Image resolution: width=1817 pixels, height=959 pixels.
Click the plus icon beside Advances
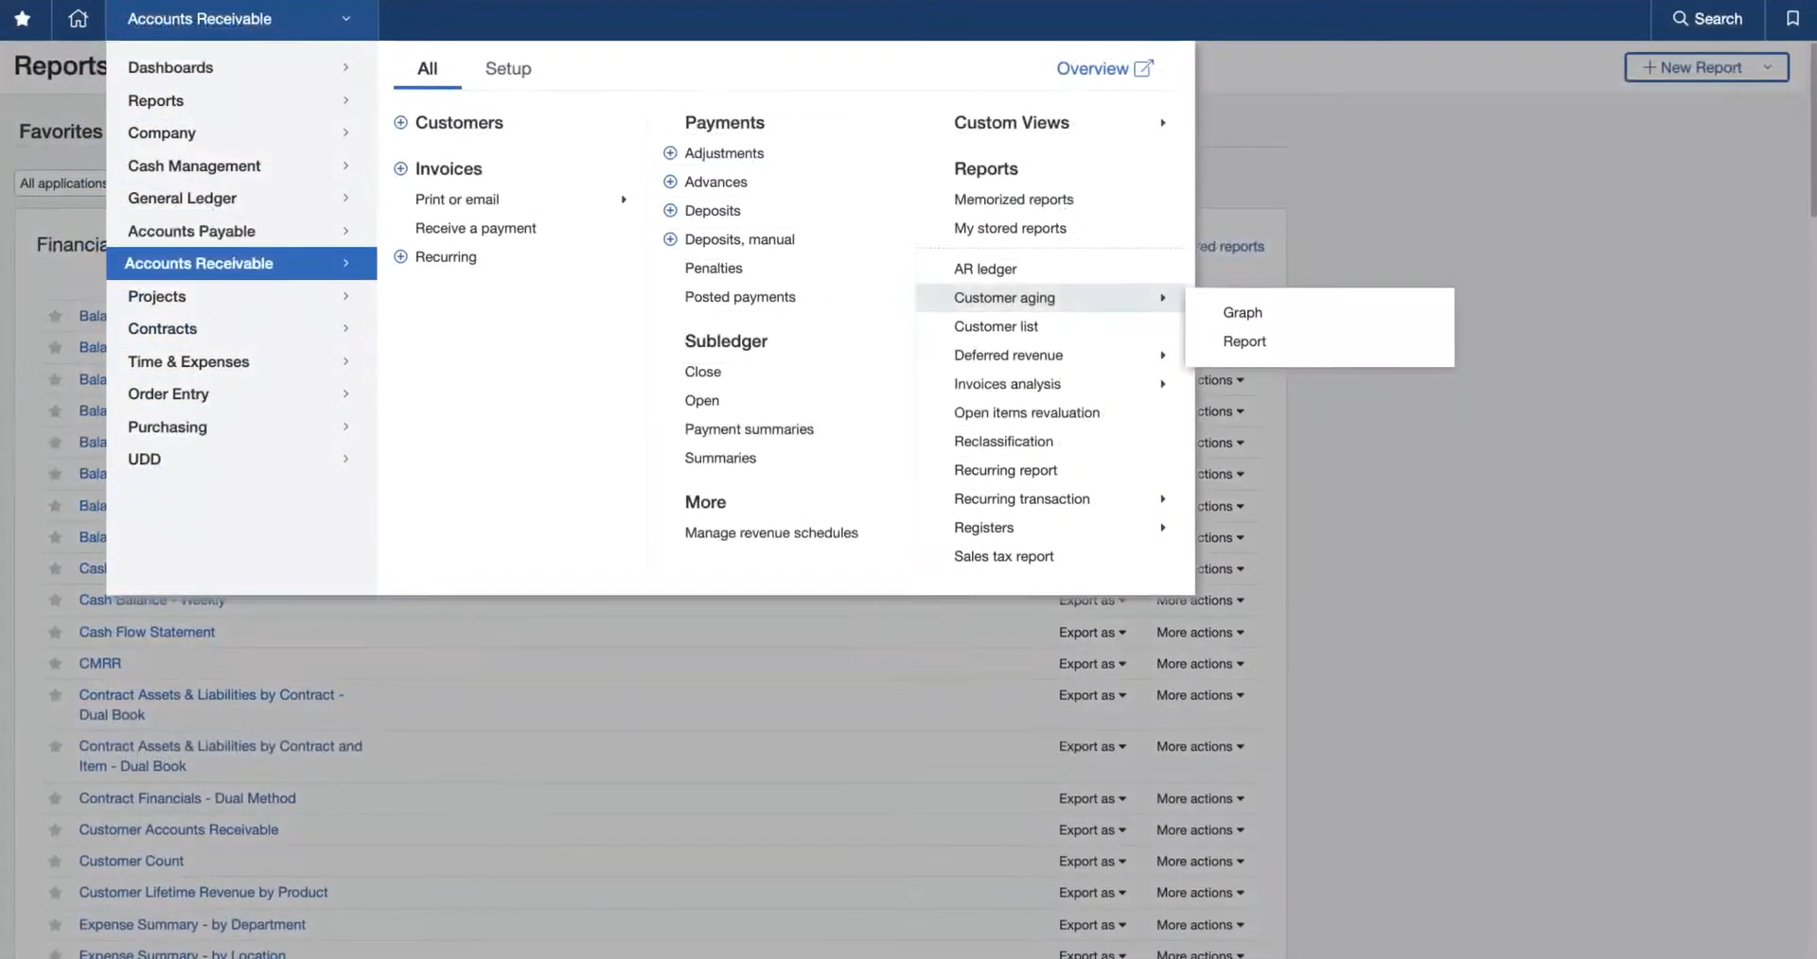click(670, 182)
